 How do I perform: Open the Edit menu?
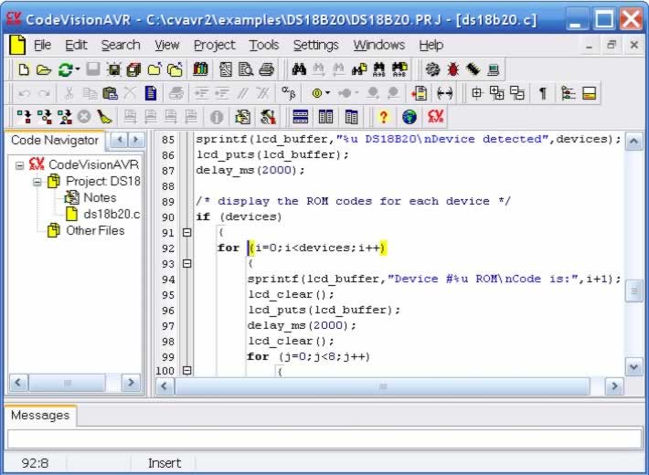point(76,45)
